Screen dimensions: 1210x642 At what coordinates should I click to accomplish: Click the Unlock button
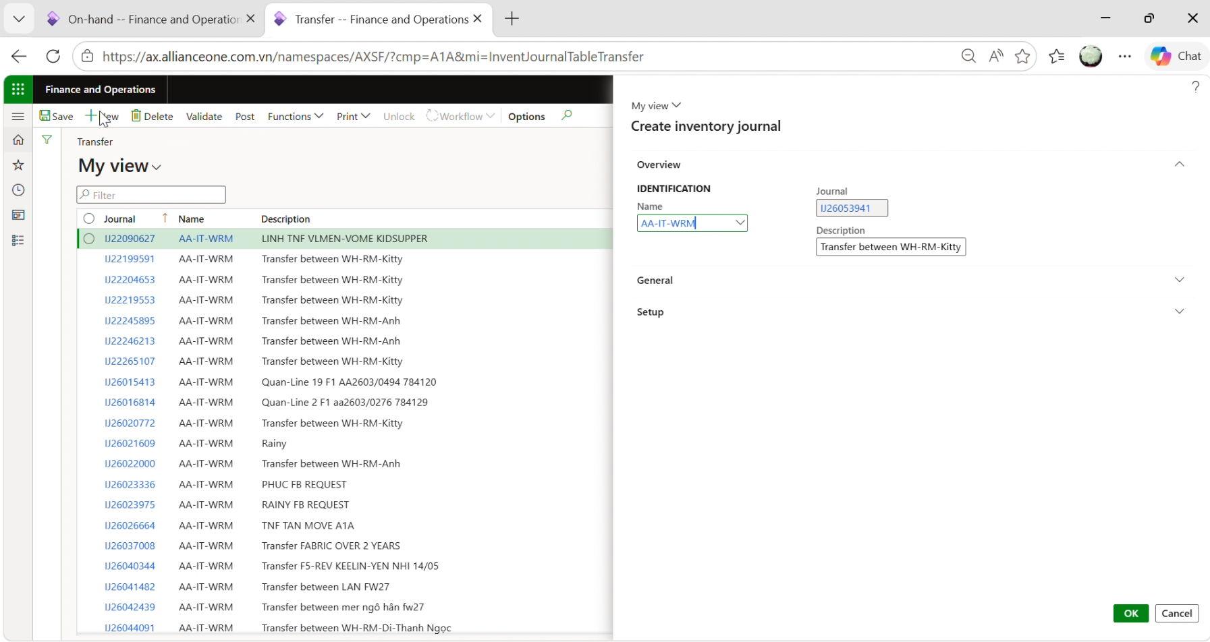[399, 117]
